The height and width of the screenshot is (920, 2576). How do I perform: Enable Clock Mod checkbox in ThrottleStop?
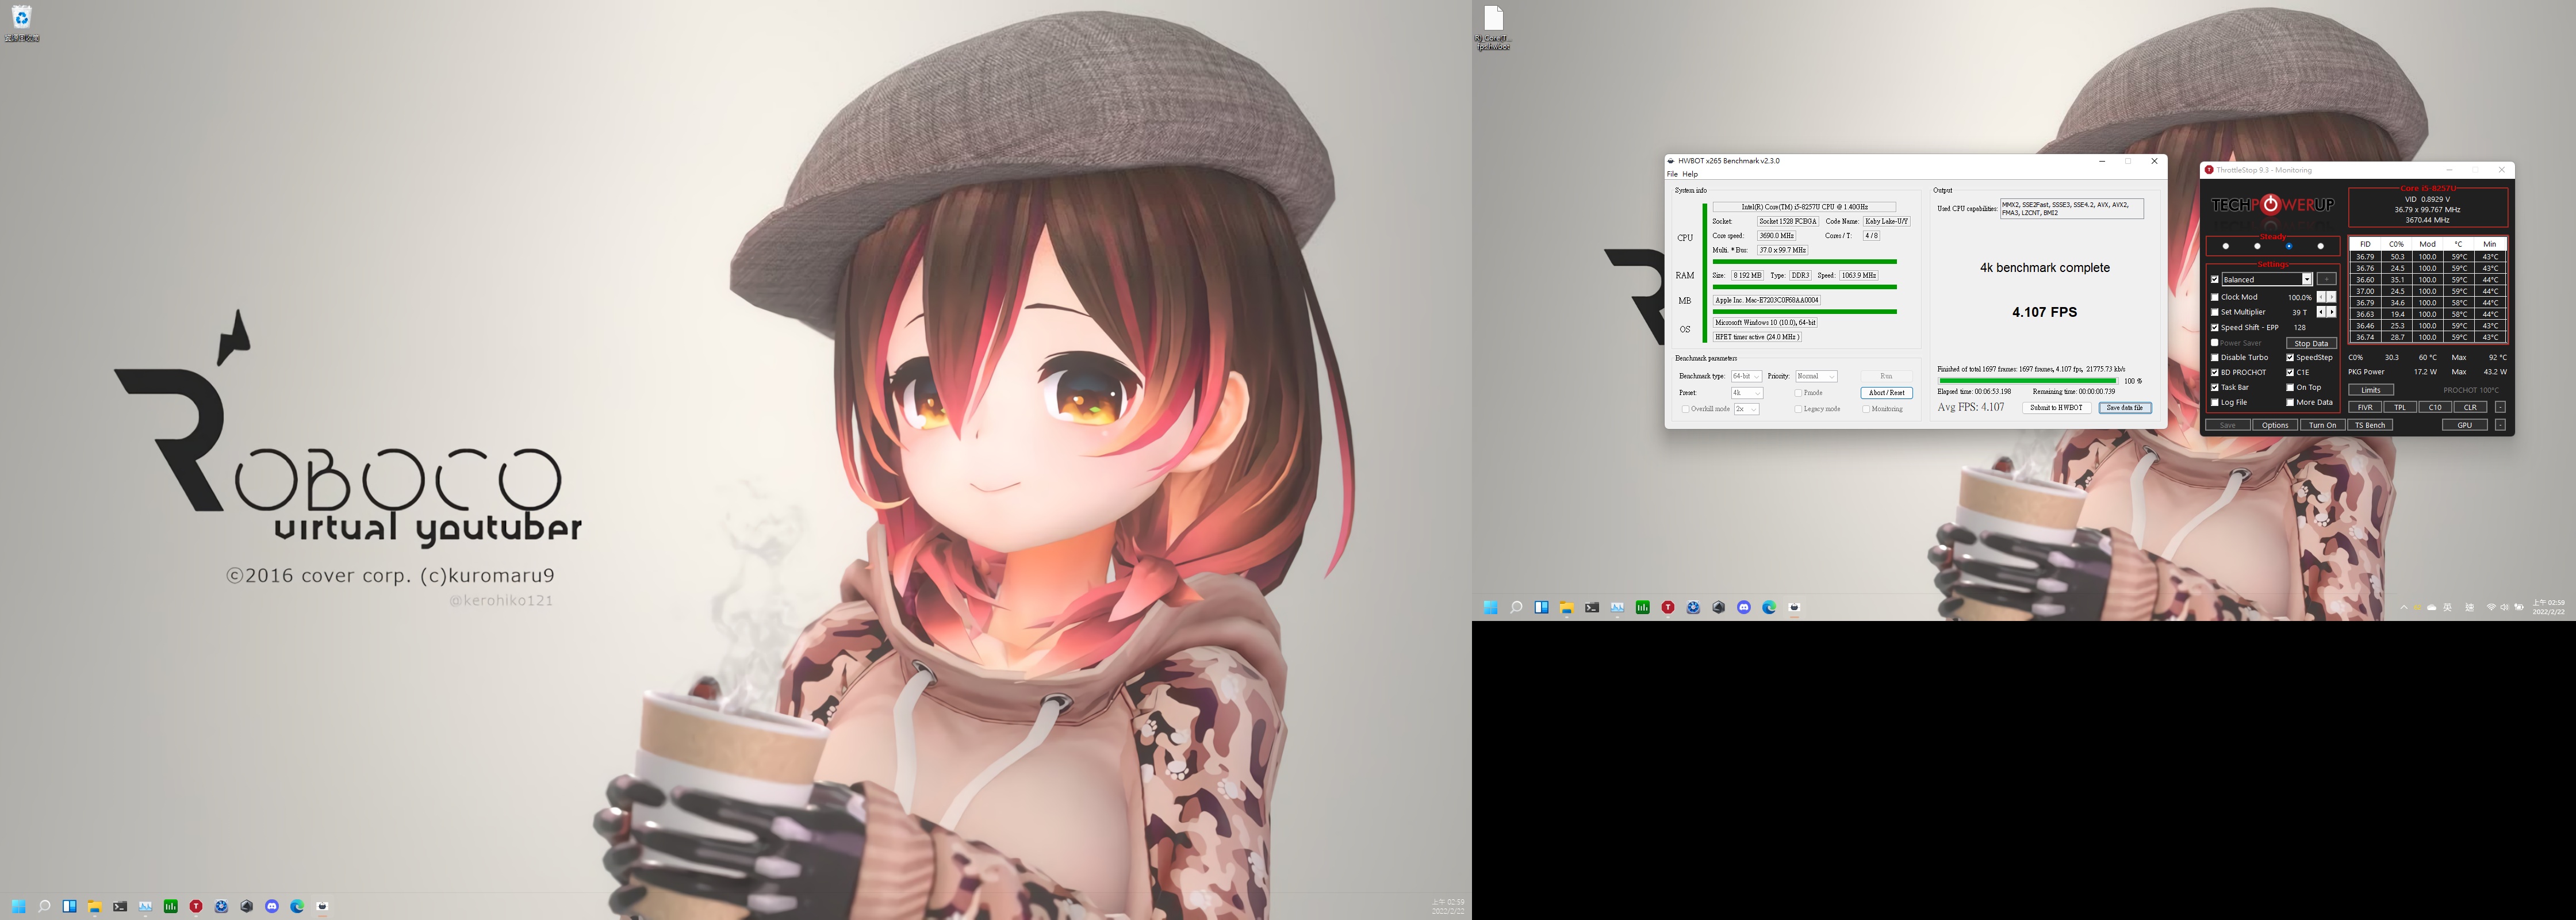click(x=2215, y=297)
